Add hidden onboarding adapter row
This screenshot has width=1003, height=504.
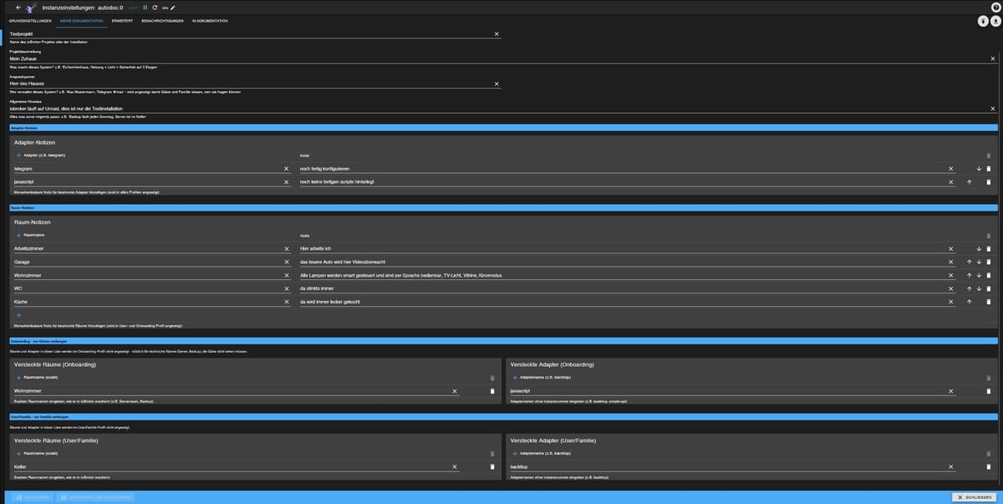coord(515,378)
